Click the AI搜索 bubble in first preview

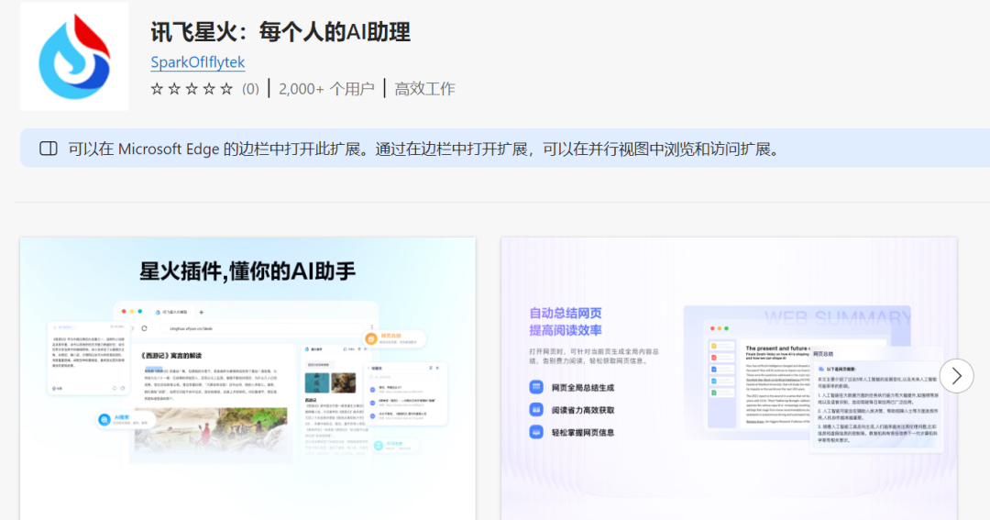tap(125, 419)
